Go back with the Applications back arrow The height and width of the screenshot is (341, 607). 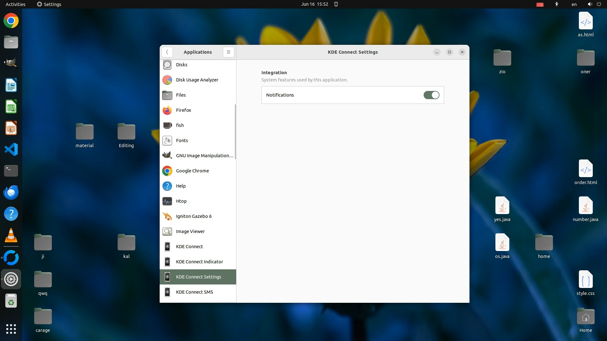point(167,52)
